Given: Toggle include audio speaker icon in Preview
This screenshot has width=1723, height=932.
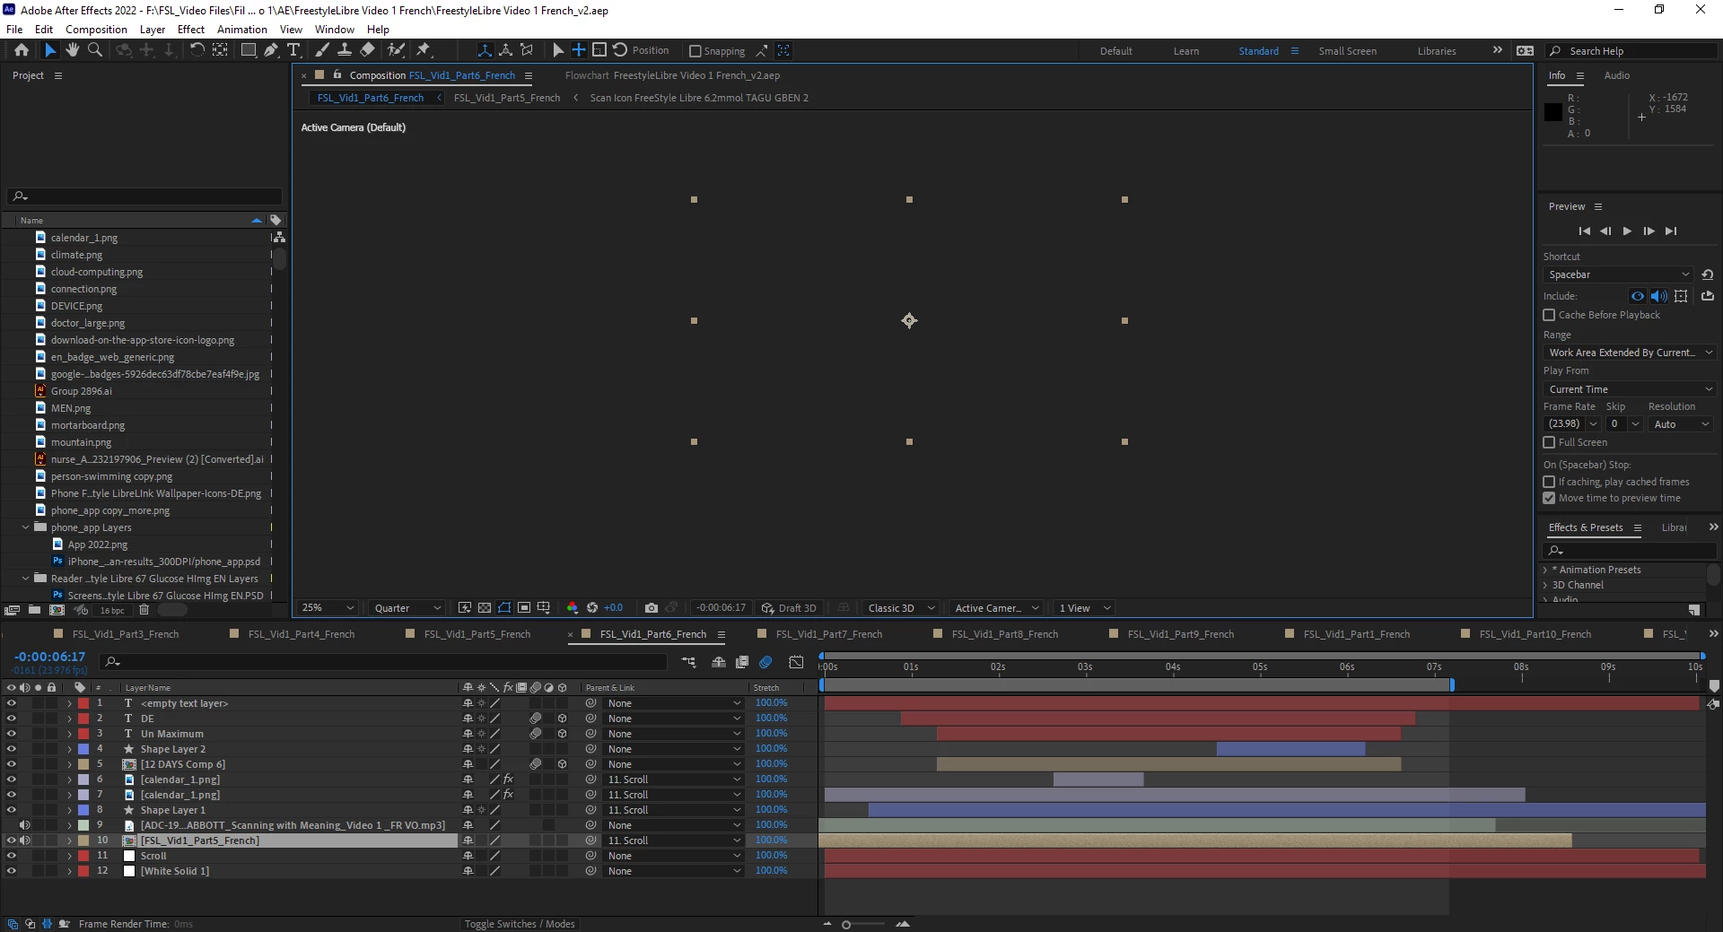Looking at the screenshot, I should (x=1659, y=296).
